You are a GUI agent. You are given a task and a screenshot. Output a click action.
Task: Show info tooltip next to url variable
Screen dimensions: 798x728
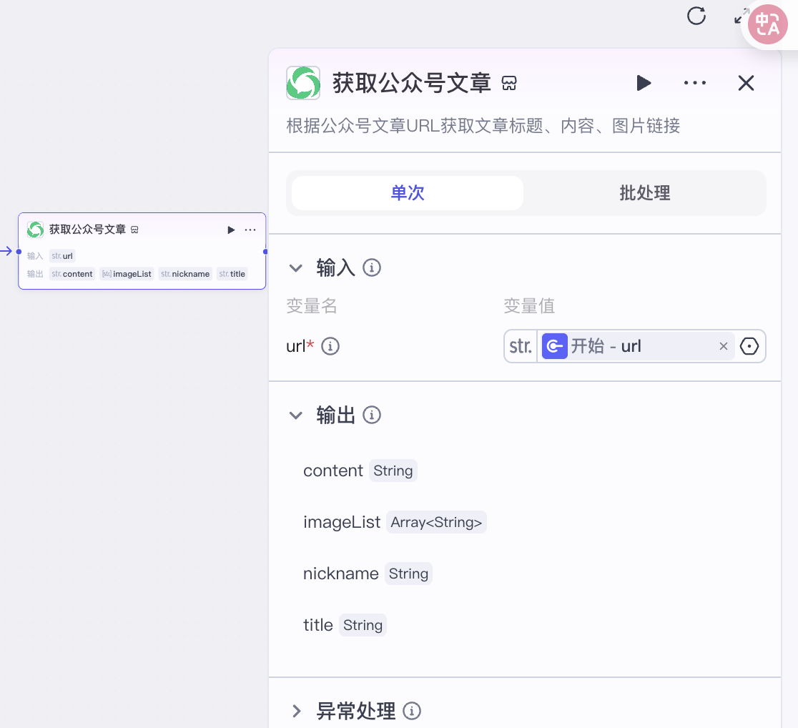click(x=330, y=346)
